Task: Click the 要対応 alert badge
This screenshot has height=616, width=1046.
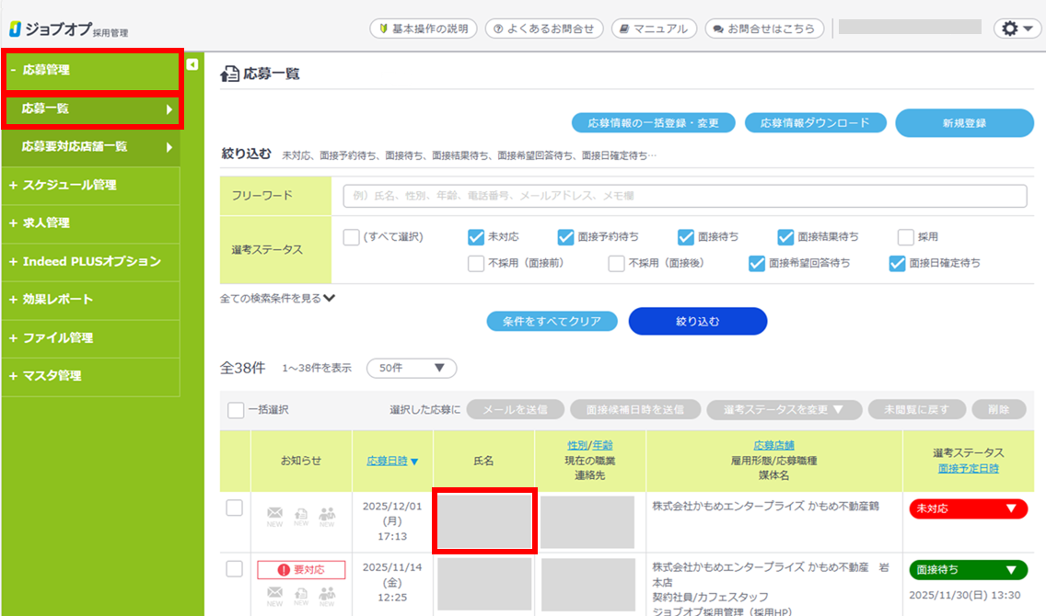Action: pos(301,570)
